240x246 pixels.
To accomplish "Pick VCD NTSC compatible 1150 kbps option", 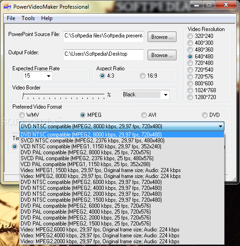I will (x=122, y=147).
